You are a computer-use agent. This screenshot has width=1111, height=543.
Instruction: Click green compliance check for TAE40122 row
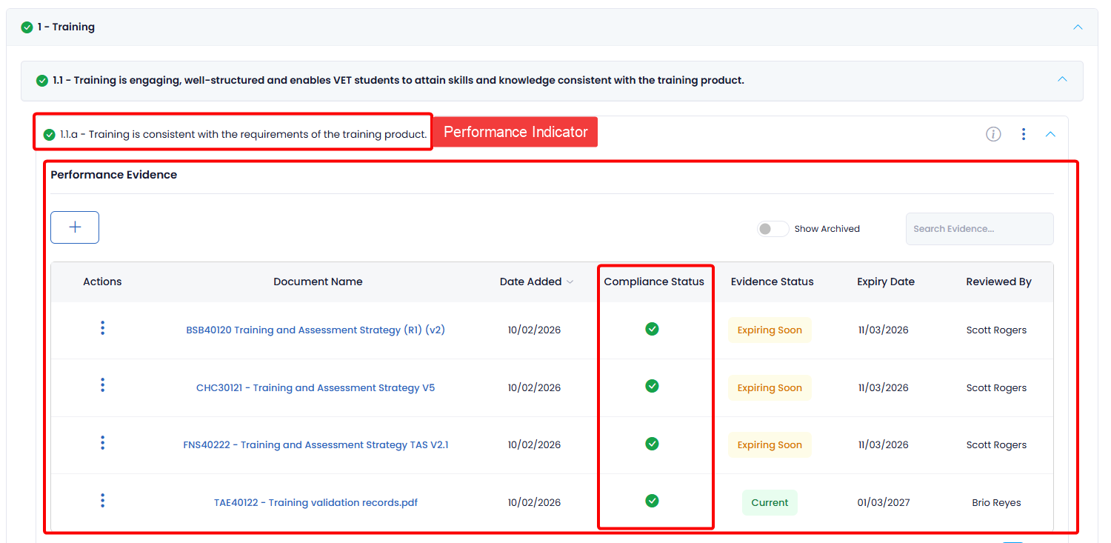click(x=652, y=501)
